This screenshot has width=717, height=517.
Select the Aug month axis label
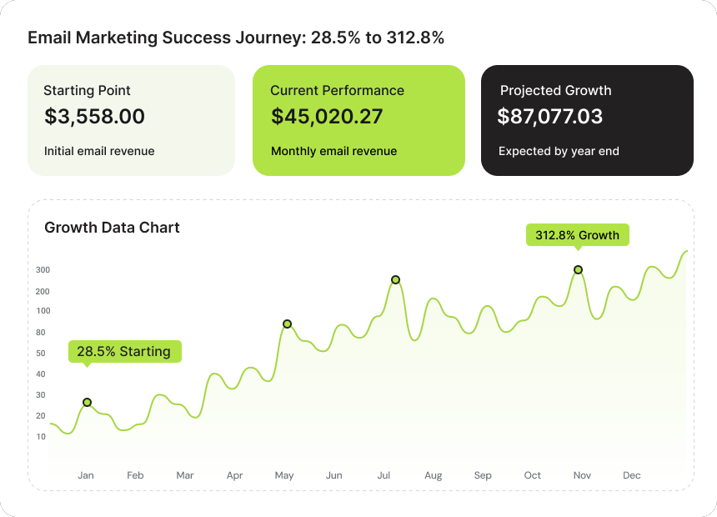click(x=433, y=475)
